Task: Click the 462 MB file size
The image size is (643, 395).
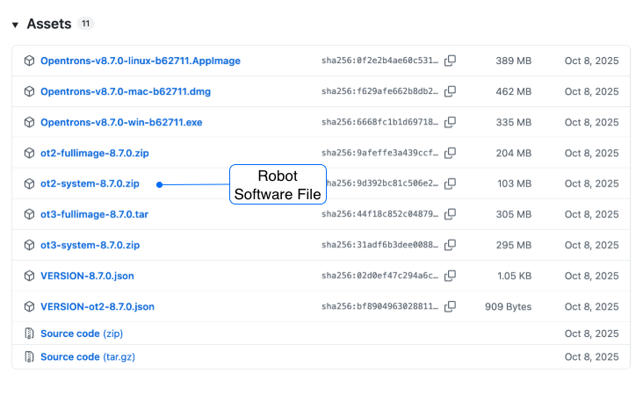Action: tap(513, 91)
